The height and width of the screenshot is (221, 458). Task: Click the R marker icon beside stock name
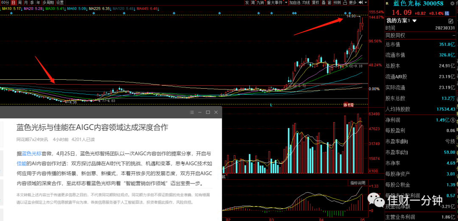pos(387,3)
